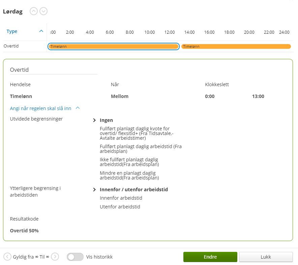Click the Type column header link
The height and width of the screenshot is (265, 298).
12,31
